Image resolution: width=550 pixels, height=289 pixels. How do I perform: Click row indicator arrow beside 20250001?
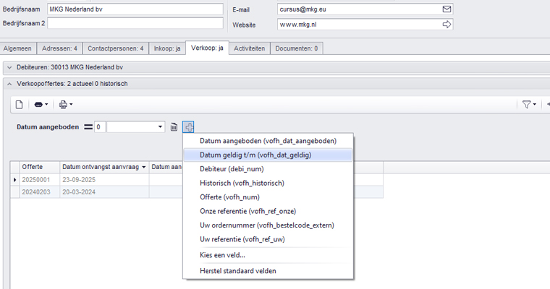point(14,180)
